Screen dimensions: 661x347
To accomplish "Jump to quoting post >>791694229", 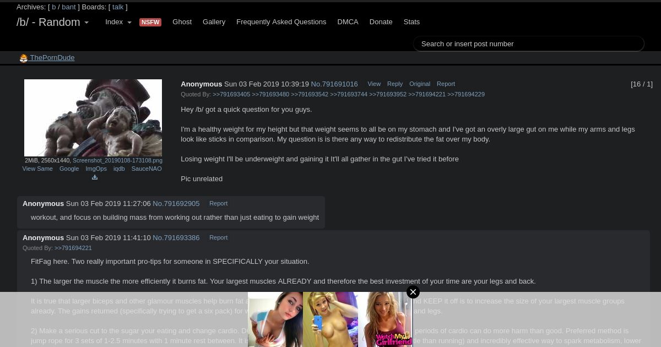I will (466, 94).
